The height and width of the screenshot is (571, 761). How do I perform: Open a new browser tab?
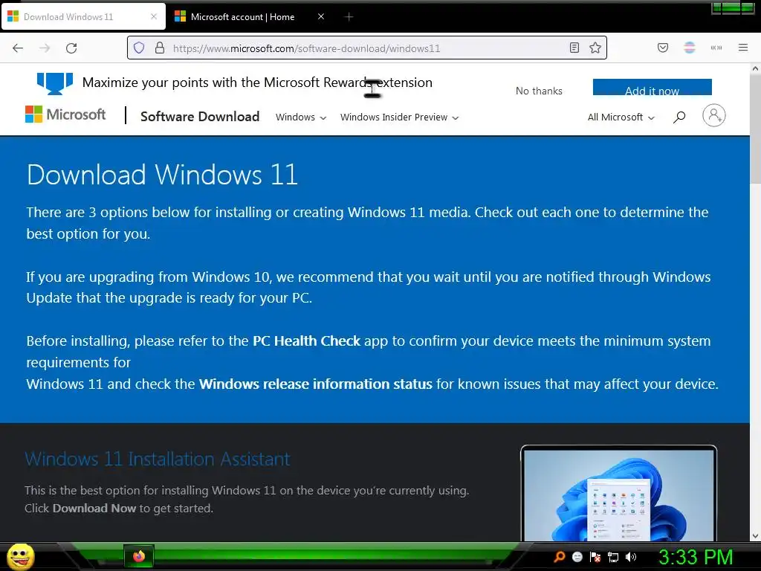click(x=349, y=17)
